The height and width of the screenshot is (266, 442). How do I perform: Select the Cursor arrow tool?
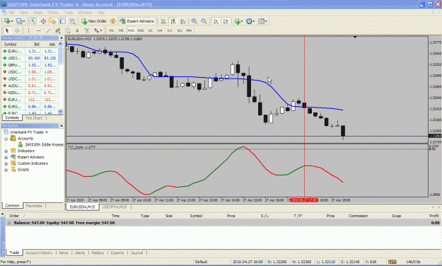(x=7, y=30)
